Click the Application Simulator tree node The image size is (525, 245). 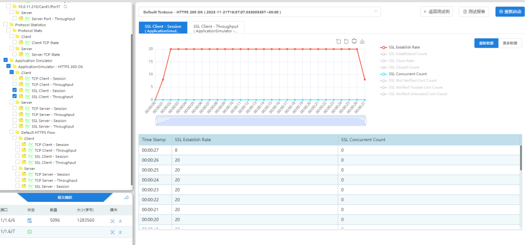tap(35, 61)
